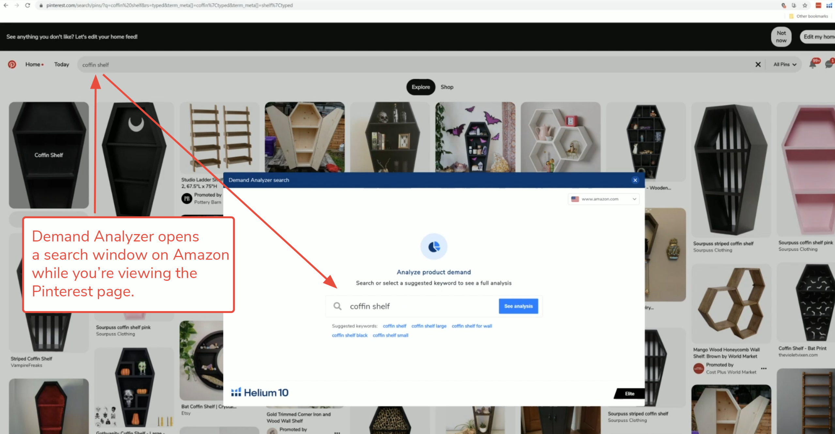Close the Demand Analyzer search dialog
Viewport: 835px width, 434px height.
(x=635, y=180)
